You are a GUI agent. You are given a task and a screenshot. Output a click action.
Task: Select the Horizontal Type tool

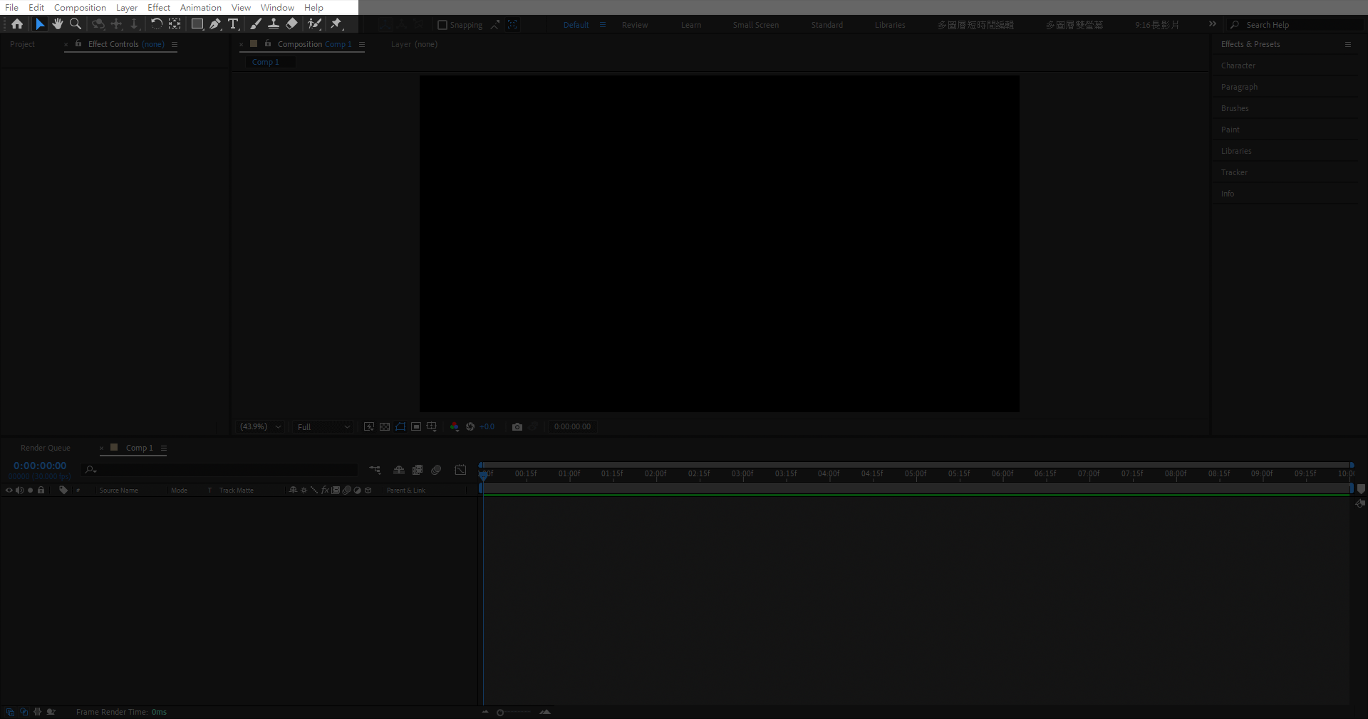(233, 24)
